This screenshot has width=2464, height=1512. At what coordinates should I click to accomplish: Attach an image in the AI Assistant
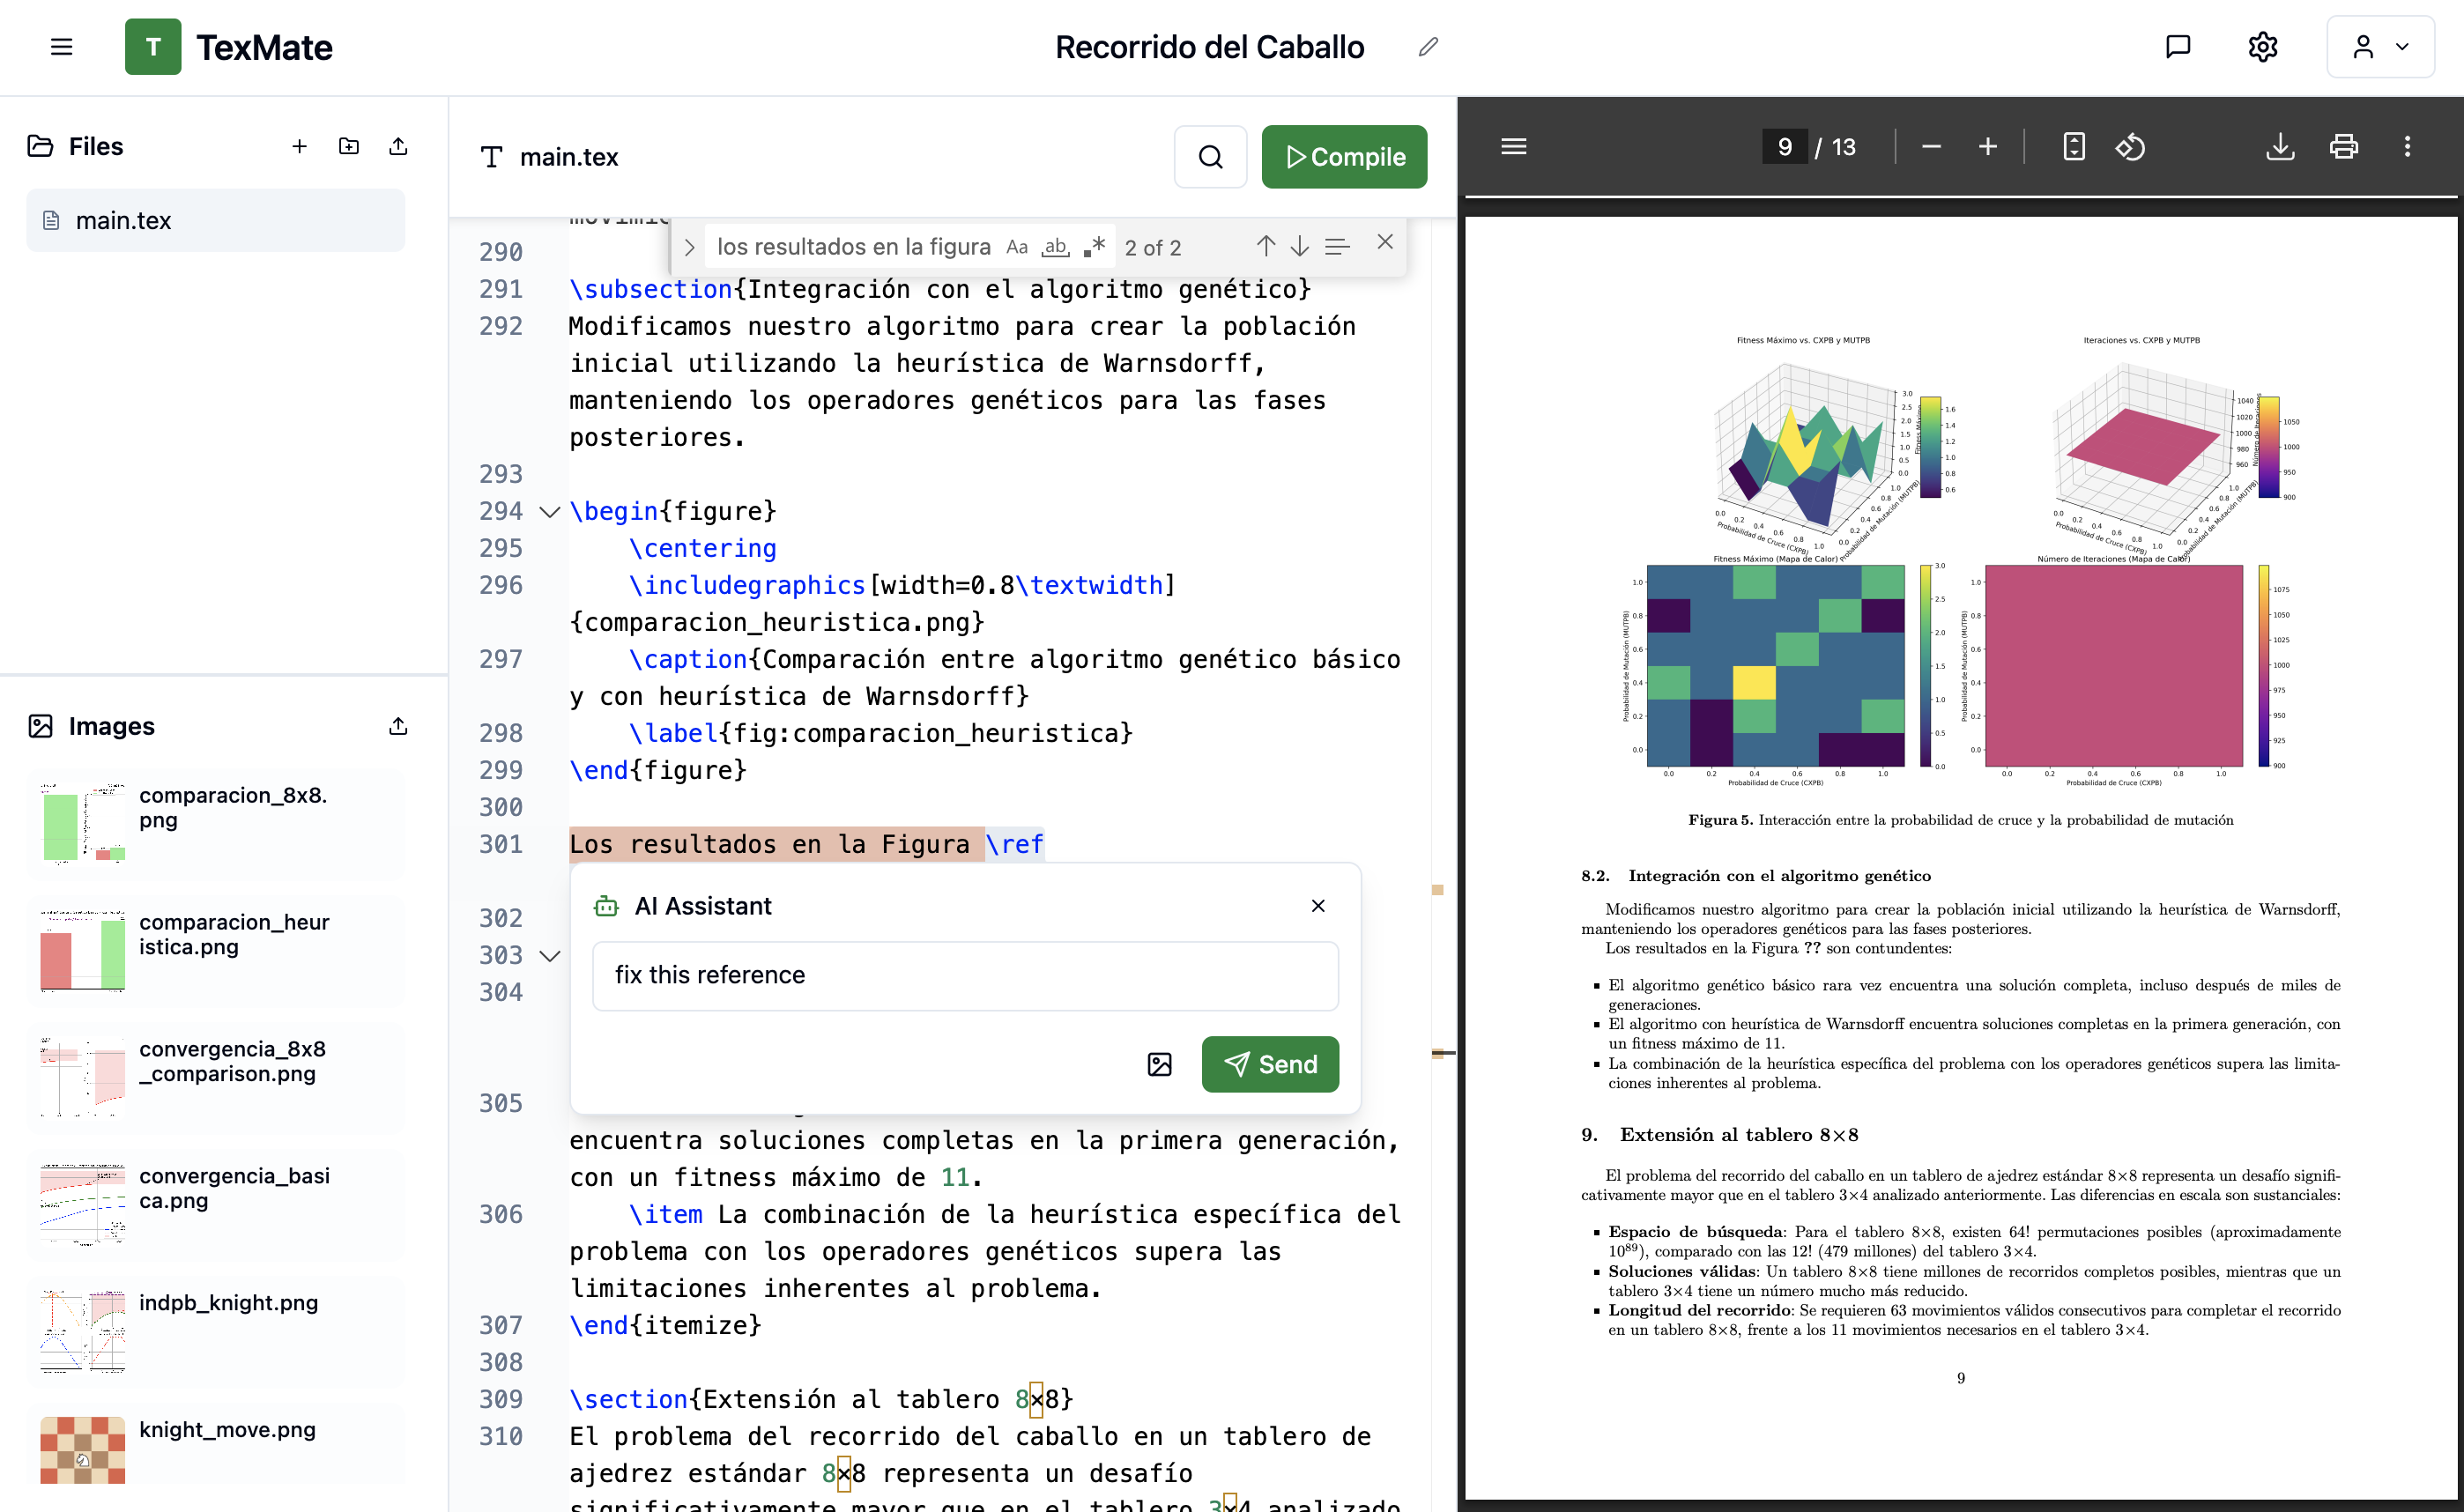pyautogui.click(x=1158, y=1064)
